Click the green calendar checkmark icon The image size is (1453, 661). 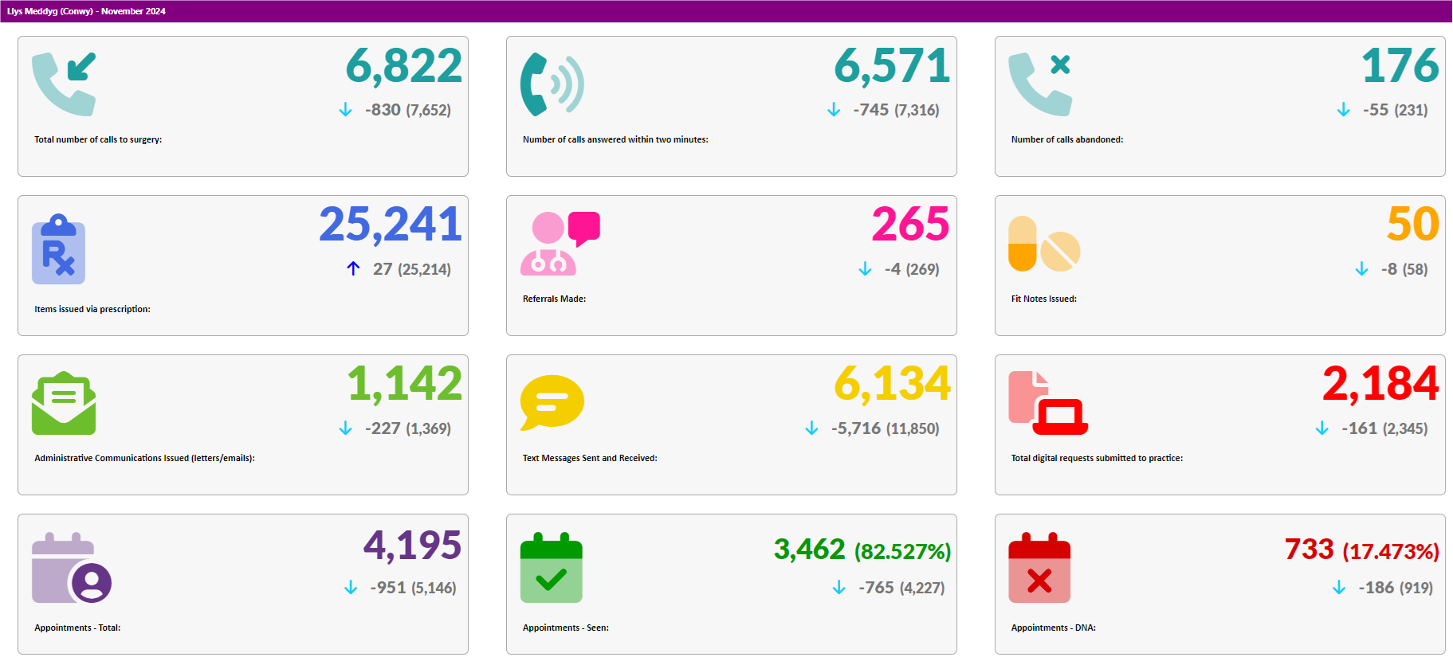[x=552, y=568]
